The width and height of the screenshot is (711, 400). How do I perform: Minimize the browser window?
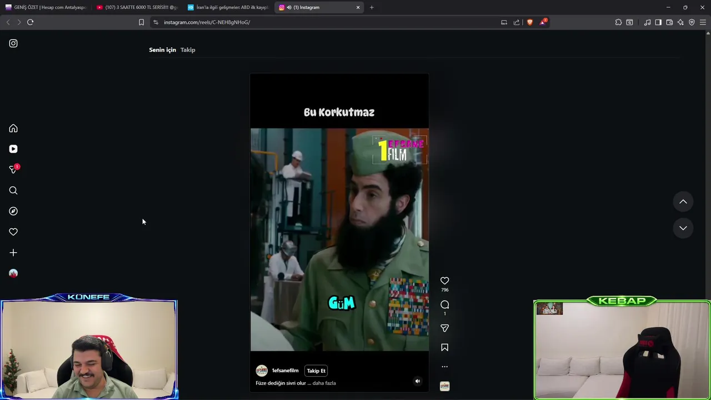point(668,7)
